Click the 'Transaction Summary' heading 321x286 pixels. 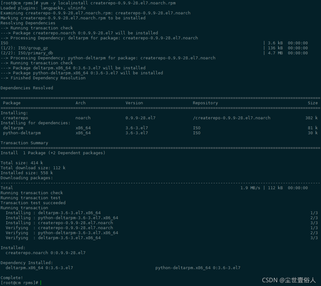[x=24, y=143]
